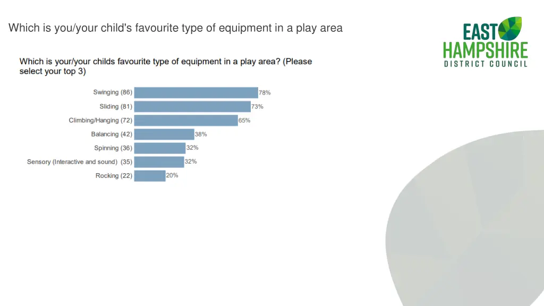Click the 78% value label
Viewport: 544px width, 306px height.
click(x=265, y=92)
